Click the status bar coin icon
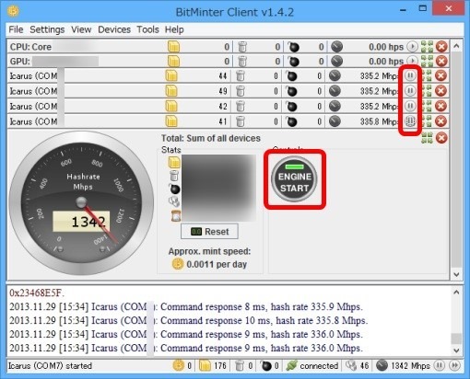Image resolution: width=470 pixels, height=379 pixels. 179,365
